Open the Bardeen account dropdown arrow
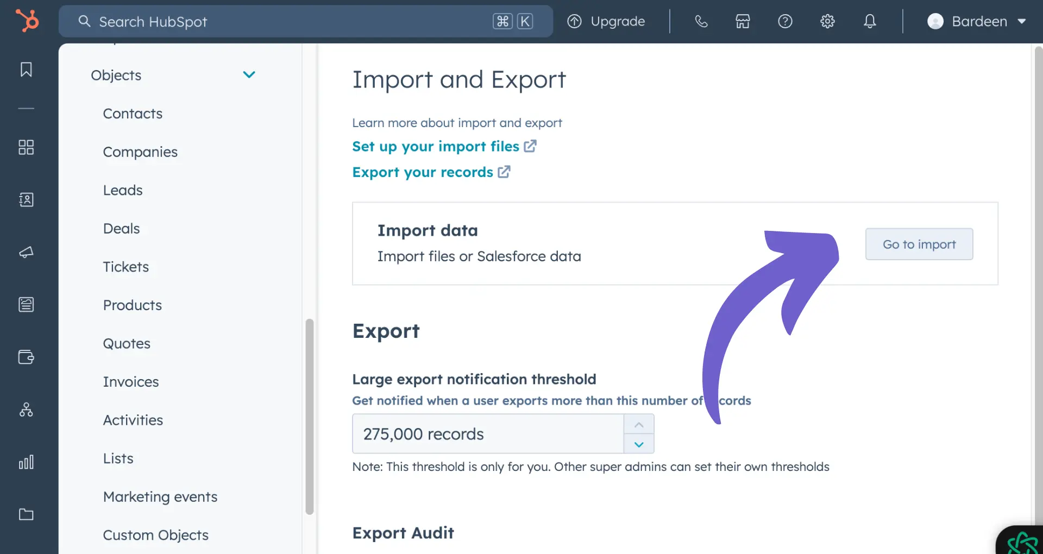The image size is (1043, 554). pyautogui.click(x=1021, y=22)
